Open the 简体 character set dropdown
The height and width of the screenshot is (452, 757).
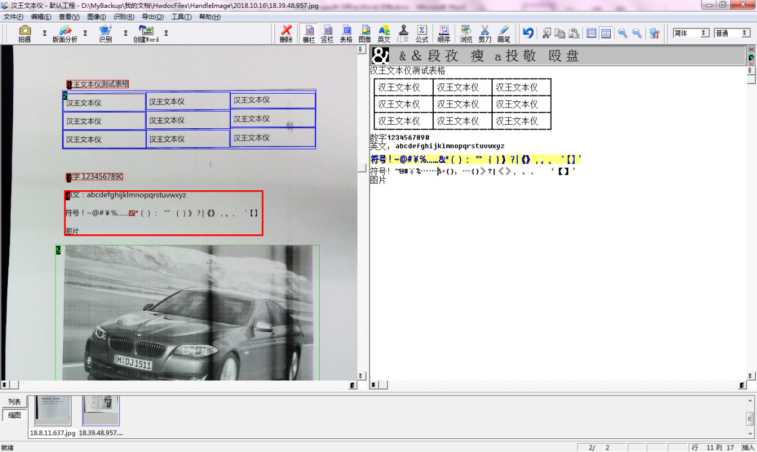(x=691, y=33)
